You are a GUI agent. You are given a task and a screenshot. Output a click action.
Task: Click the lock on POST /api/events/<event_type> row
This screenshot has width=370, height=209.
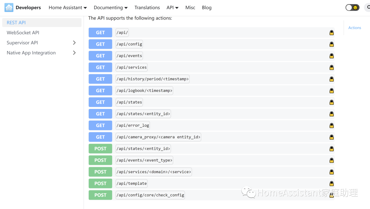tap(332, 160)
